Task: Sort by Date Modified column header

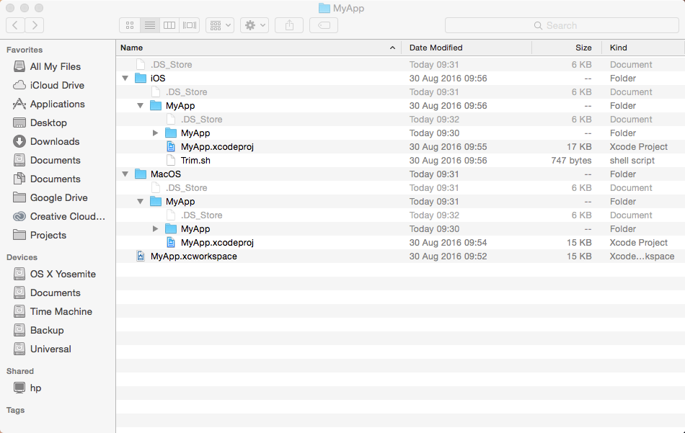Action: pos(467,48)
